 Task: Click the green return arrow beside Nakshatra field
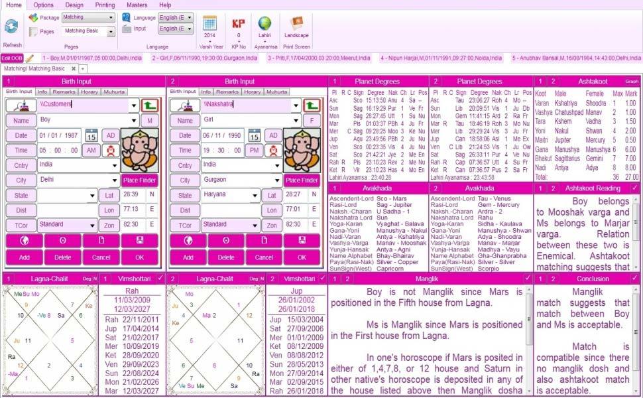pos(313,105)
